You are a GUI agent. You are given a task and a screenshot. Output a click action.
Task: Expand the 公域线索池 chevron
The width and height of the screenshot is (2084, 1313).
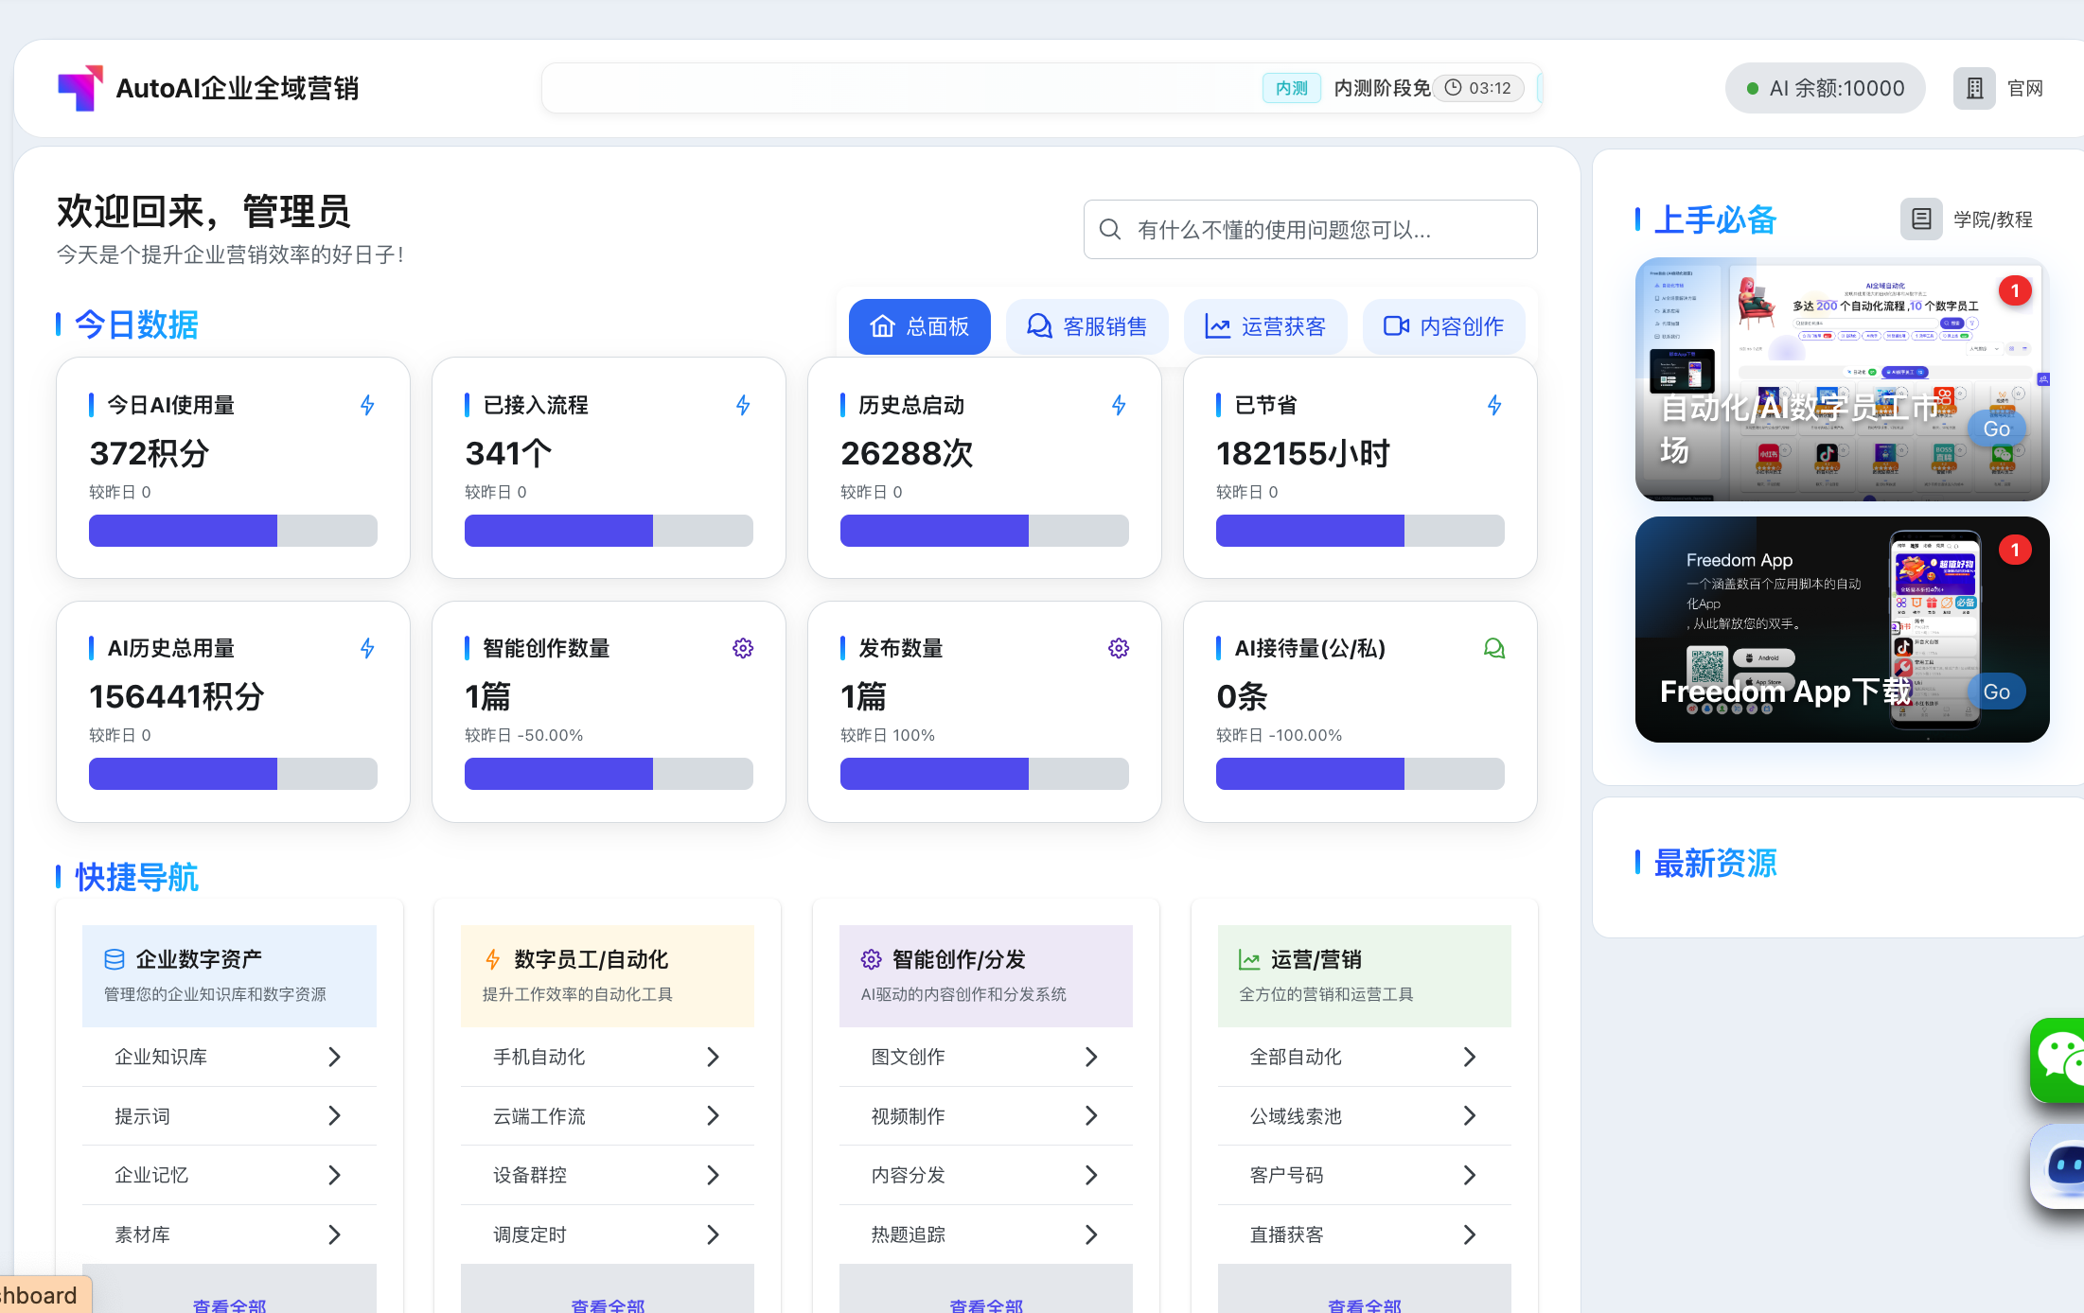click(x=1469, y=1116)
